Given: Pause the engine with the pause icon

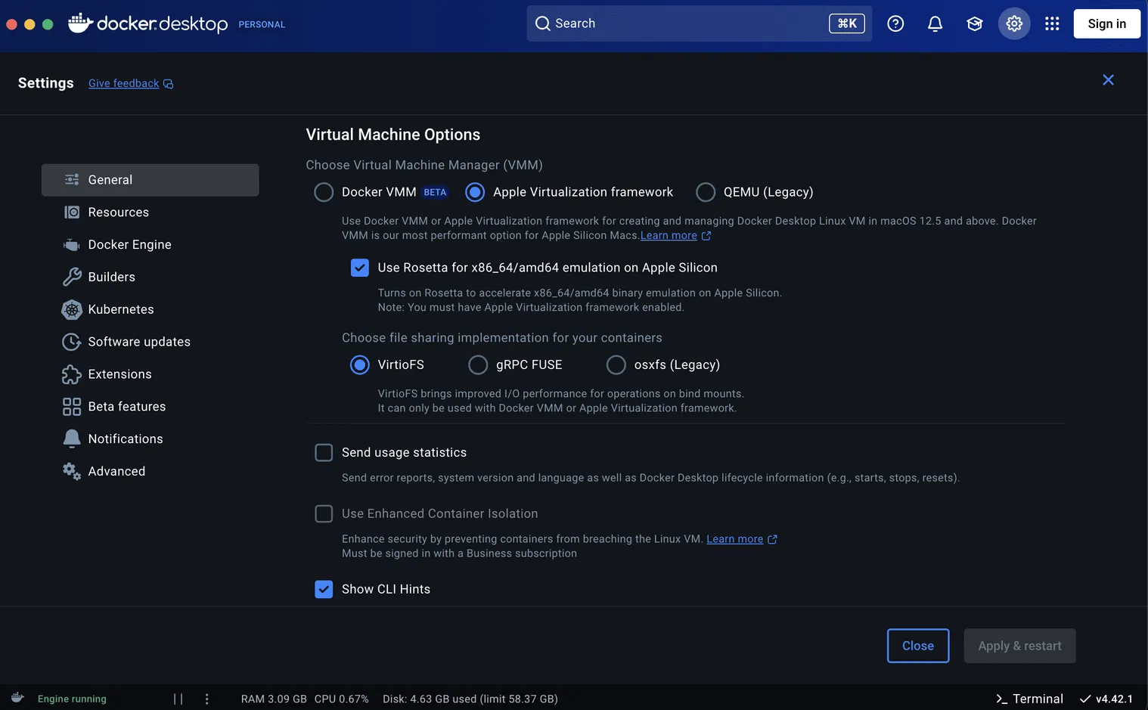Looking at the screenshot, I should pos(178,699).
